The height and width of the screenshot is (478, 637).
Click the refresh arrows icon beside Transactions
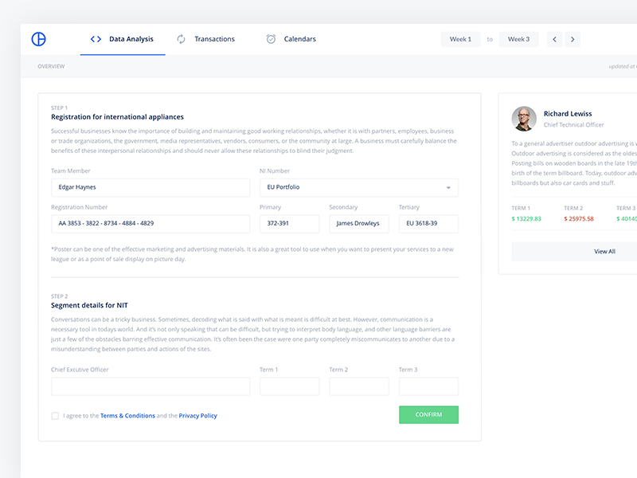(181, 39)
